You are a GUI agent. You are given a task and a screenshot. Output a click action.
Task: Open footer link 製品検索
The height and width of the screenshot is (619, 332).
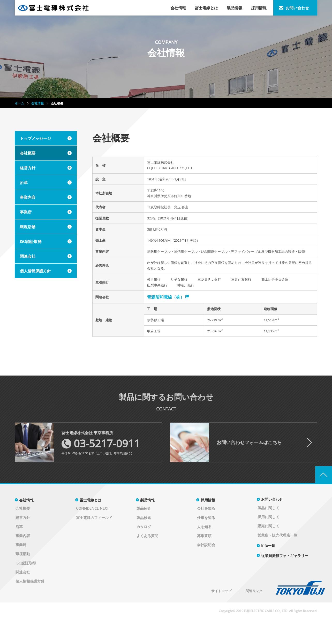click(x=144, y=518)
